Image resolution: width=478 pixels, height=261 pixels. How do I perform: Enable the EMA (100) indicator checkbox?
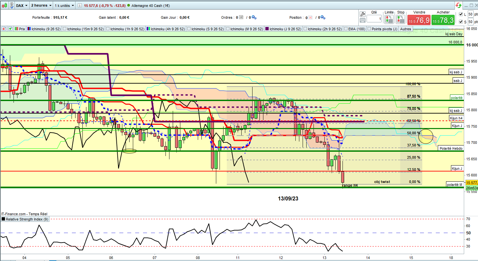coord(345,29)
